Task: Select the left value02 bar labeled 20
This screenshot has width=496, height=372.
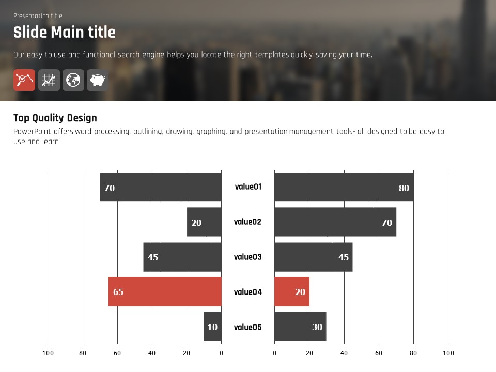Action: click(x=204, y=222)
